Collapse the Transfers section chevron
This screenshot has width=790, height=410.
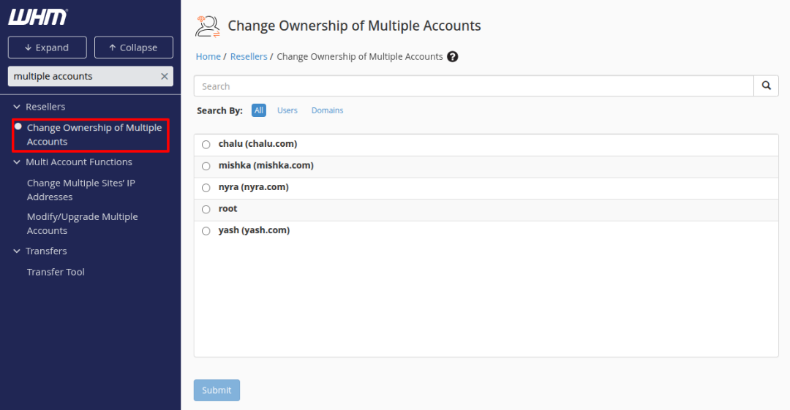[17, 251]
